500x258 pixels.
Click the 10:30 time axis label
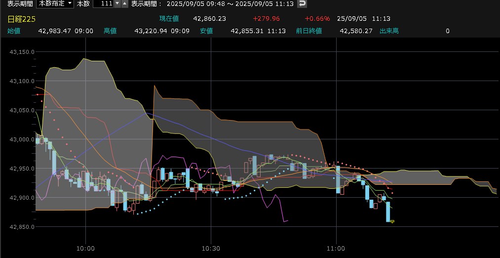[211, 249]
